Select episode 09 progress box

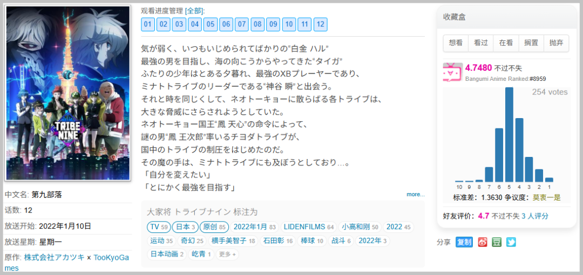click(273, 24)
